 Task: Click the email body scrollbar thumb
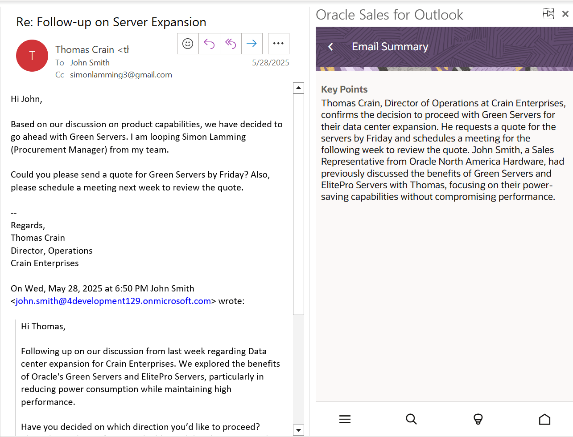[299, 204]
